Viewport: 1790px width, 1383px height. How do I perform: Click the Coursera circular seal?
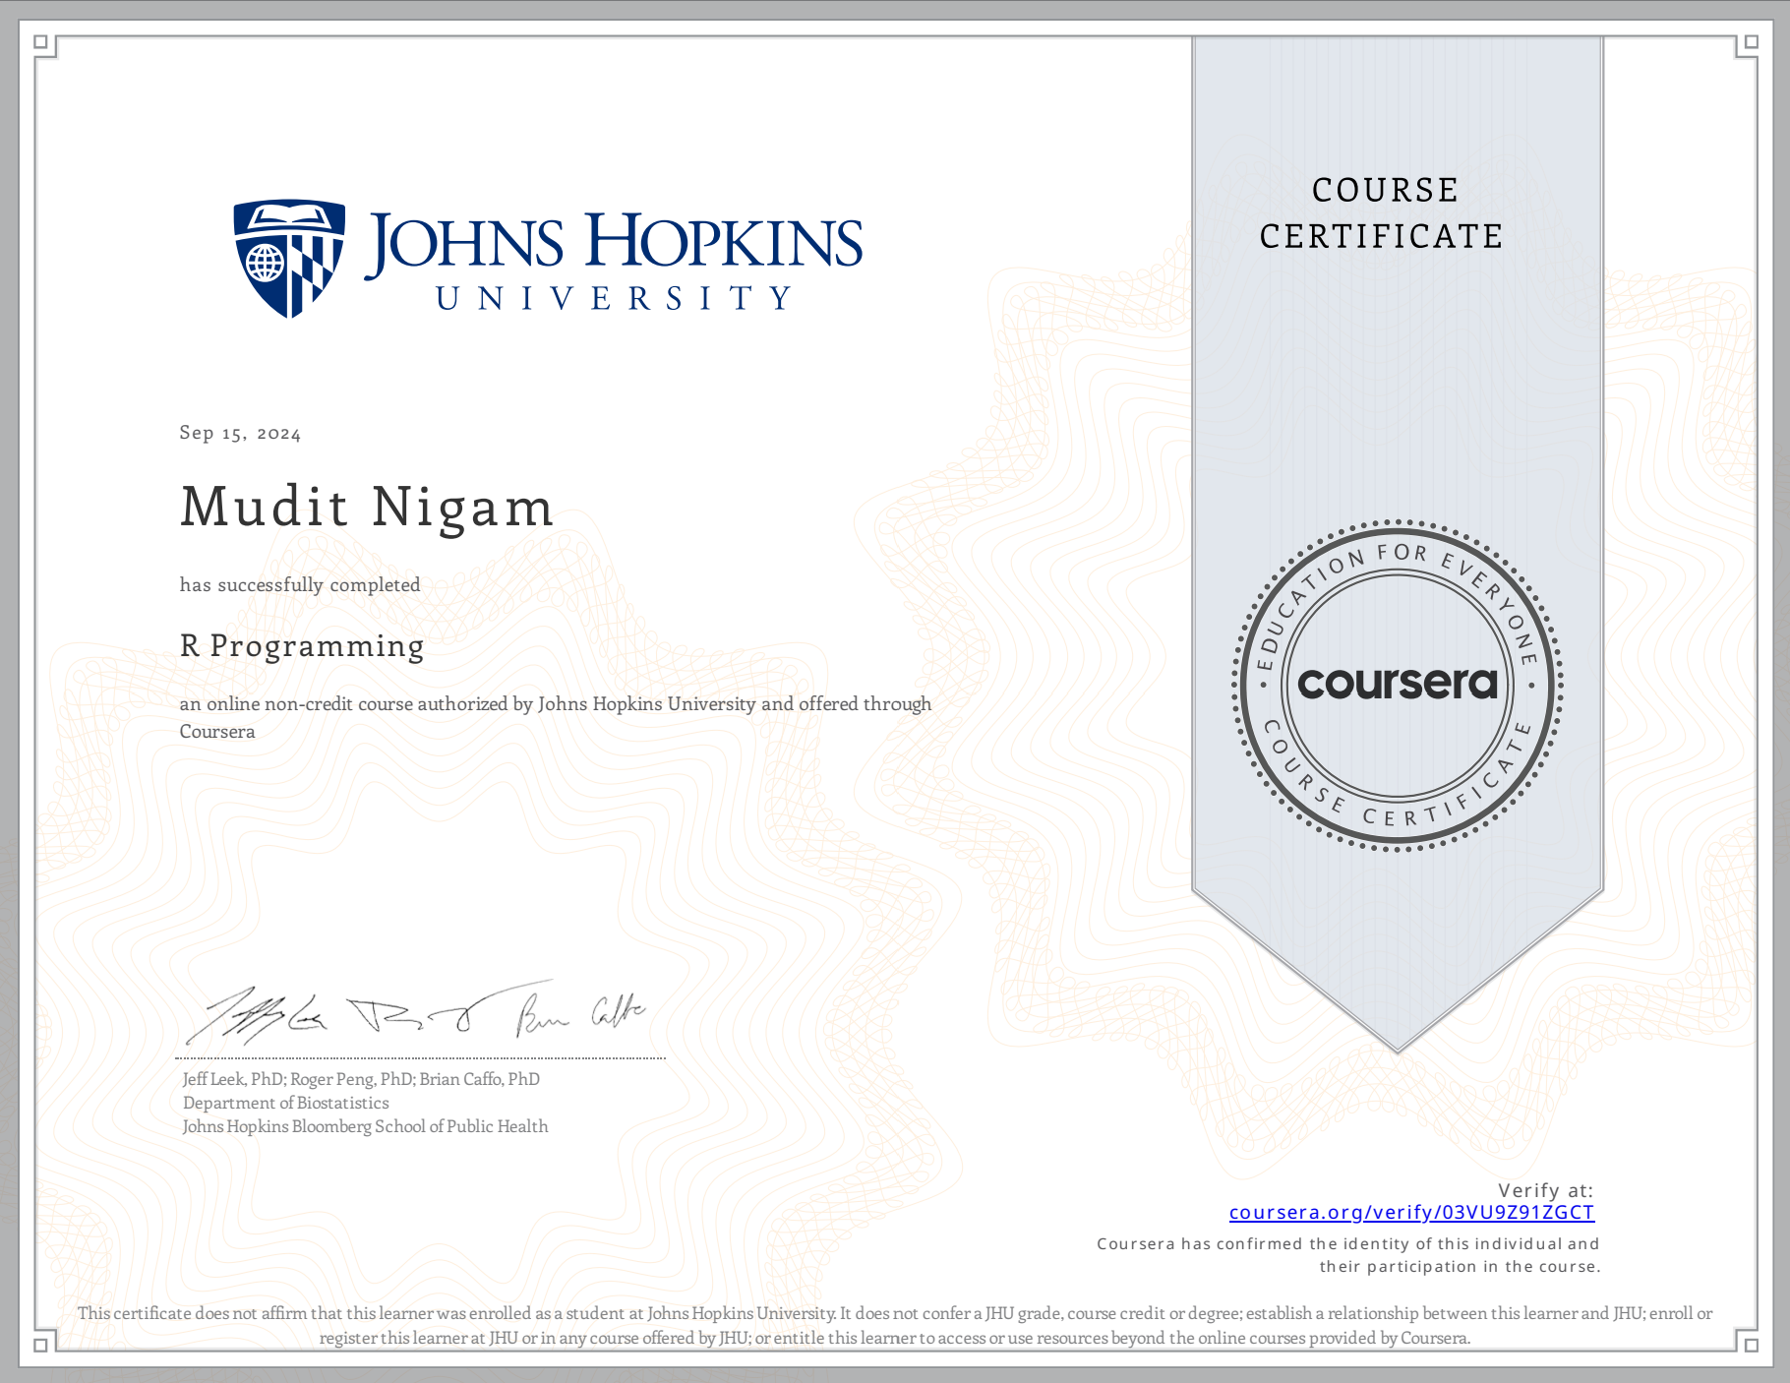(1398, 685)
